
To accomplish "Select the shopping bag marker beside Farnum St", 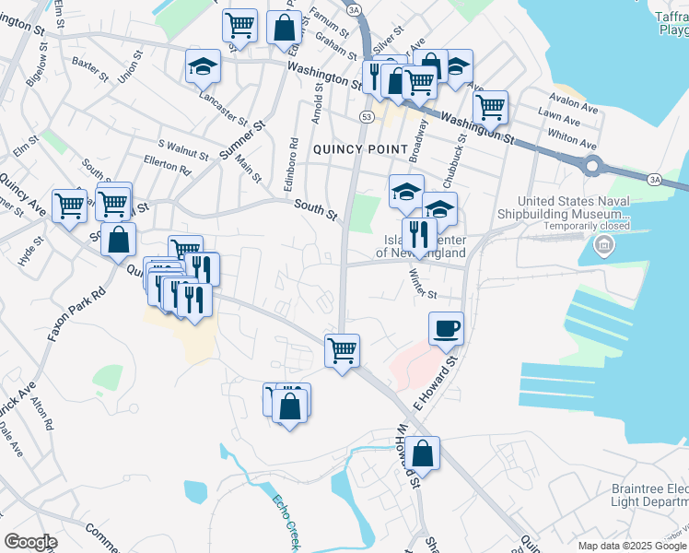I will pos(284,28).
